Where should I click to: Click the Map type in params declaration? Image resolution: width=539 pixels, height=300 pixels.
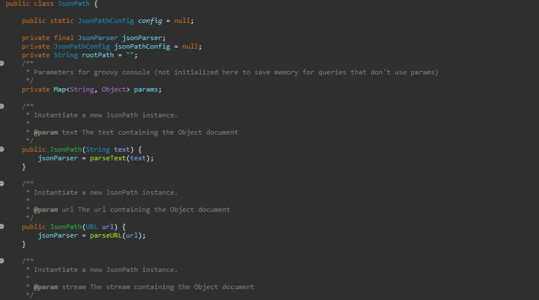click(60, 89)
